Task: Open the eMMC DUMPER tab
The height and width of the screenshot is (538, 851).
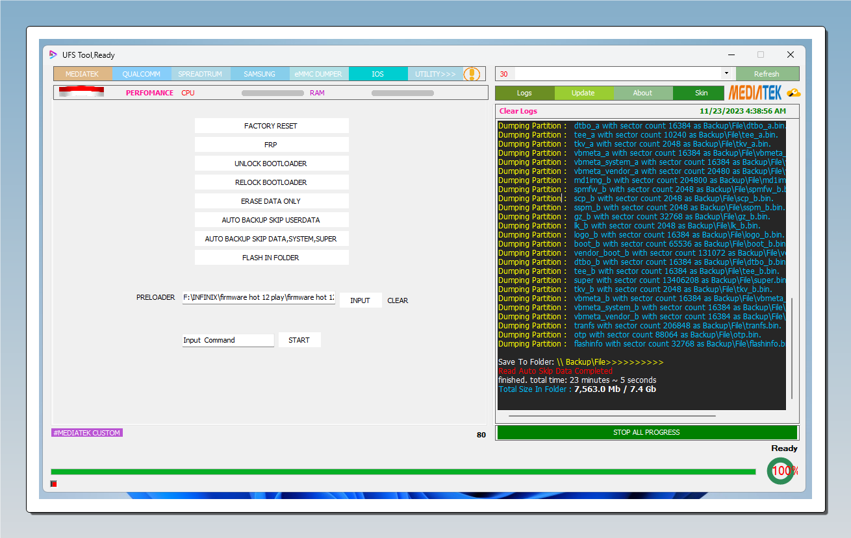Action: (x=319, y=74)
